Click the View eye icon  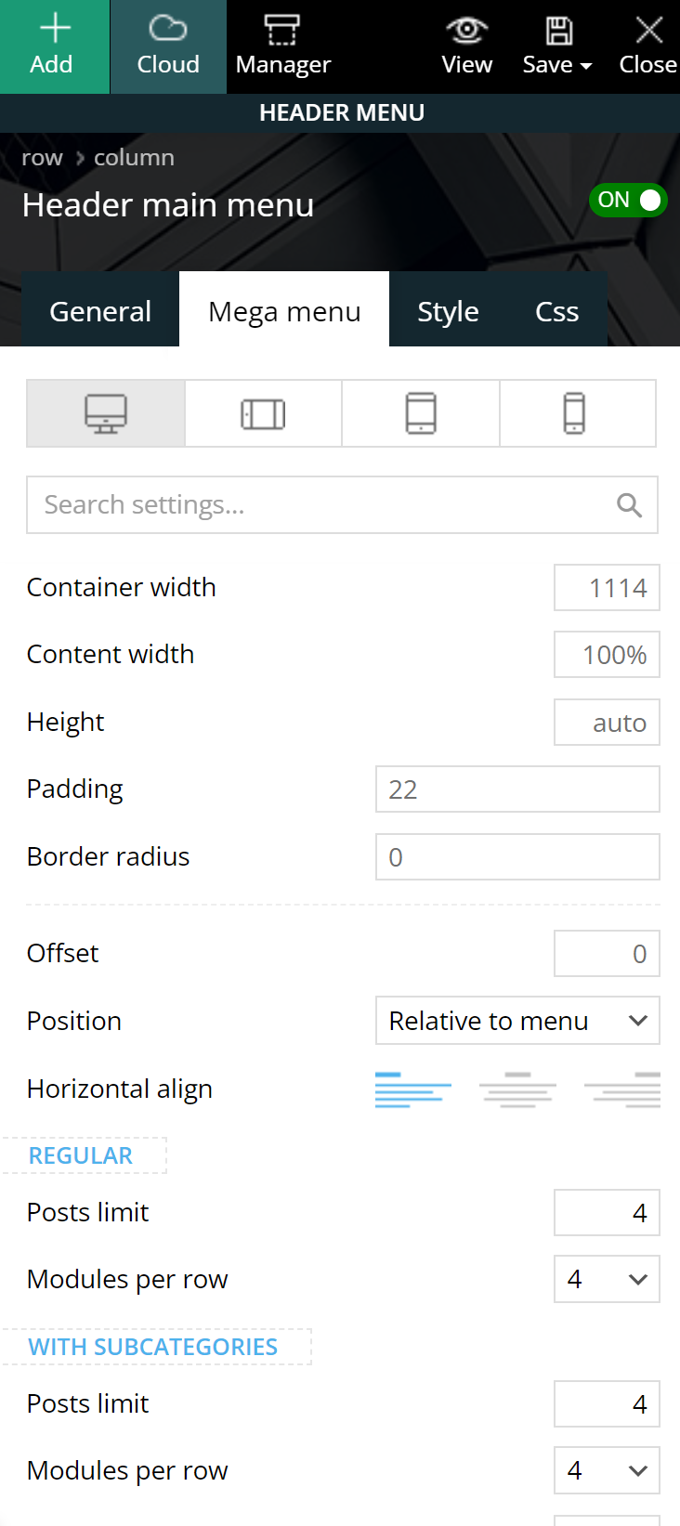tap(466, 30)
